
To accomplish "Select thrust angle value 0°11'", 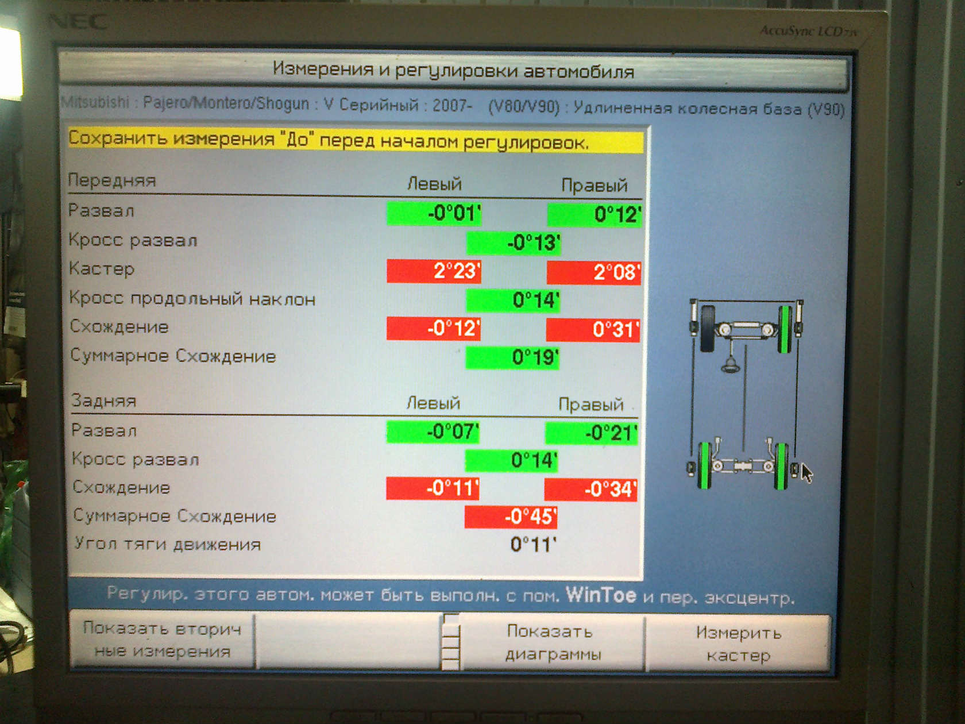I will coord(534,545).
